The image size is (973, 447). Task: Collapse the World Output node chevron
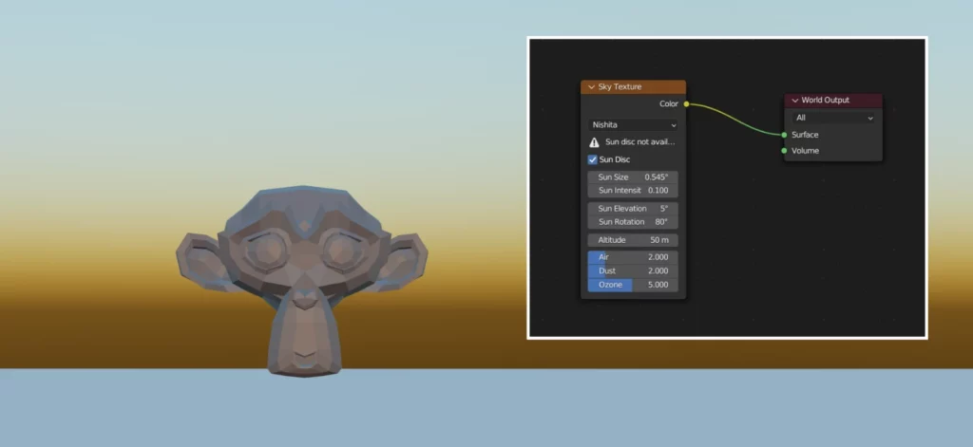(795, 101)
